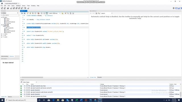This screenshot has width=182, height=102.
Task: Click Open SQL script file icon in main toolbar
Action: [5, 8]
